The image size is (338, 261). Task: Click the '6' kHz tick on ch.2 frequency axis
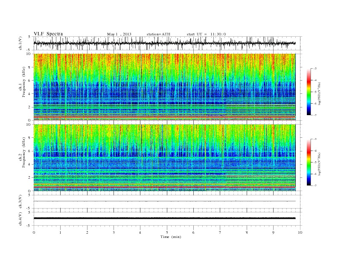(x=29, y=151)
